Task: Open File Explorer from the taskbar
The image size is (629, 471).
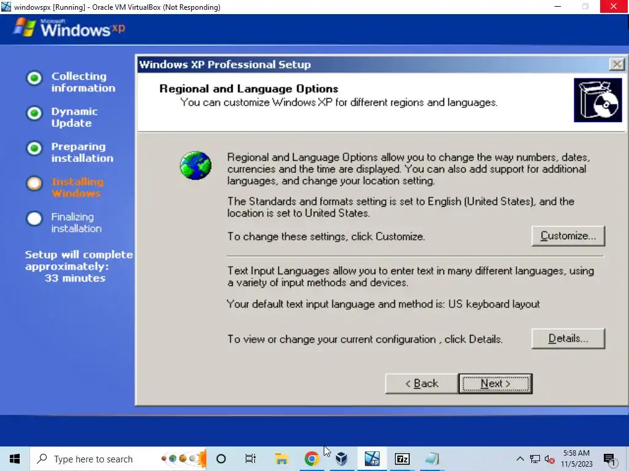Action: tap(281, 459)
